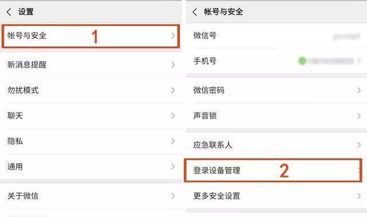
Task: Open 关于微信 page
Action: [91, 196]
